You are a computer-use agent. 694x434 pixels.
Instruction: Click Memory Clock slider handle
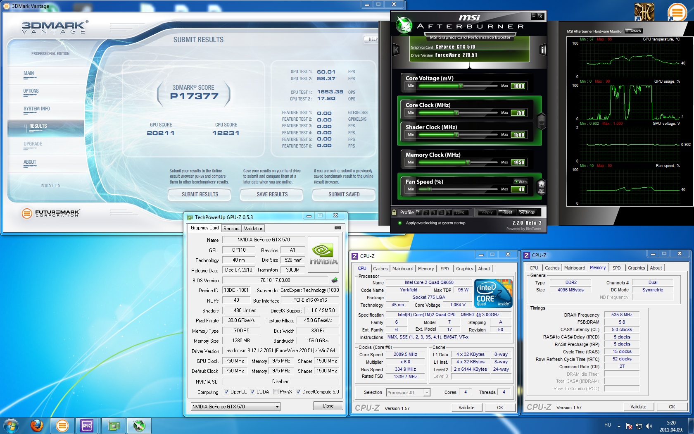468,162
